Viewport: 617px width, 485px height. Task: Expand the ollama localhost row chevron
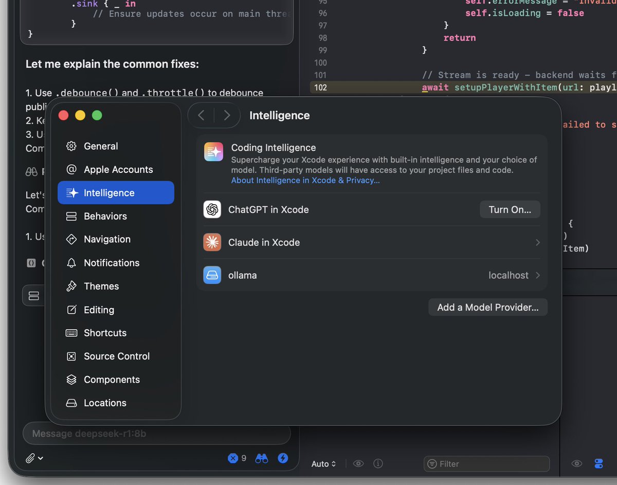pyautogui.click(x=538, y=275)
